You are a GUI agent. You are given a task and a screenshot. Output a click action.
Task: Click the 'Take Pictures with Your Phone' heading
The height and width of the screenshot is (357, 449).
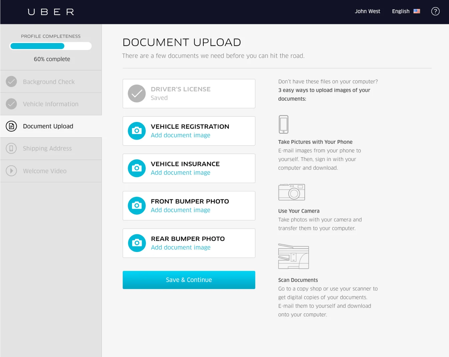point(315,142)
